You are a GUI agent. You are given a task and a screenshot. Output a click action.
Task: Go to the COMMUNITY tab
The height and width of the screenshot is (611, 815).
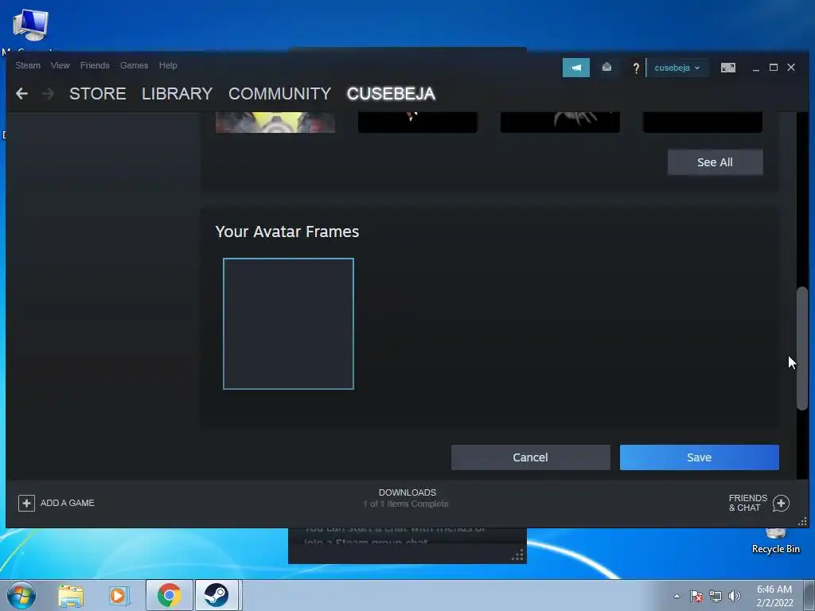click(279, 94)
